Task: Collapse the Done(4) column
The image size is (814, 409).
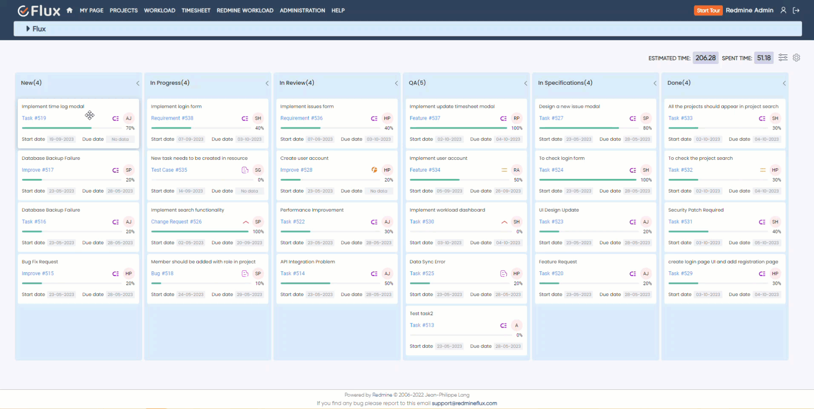Action: click(x=785, y=84)
